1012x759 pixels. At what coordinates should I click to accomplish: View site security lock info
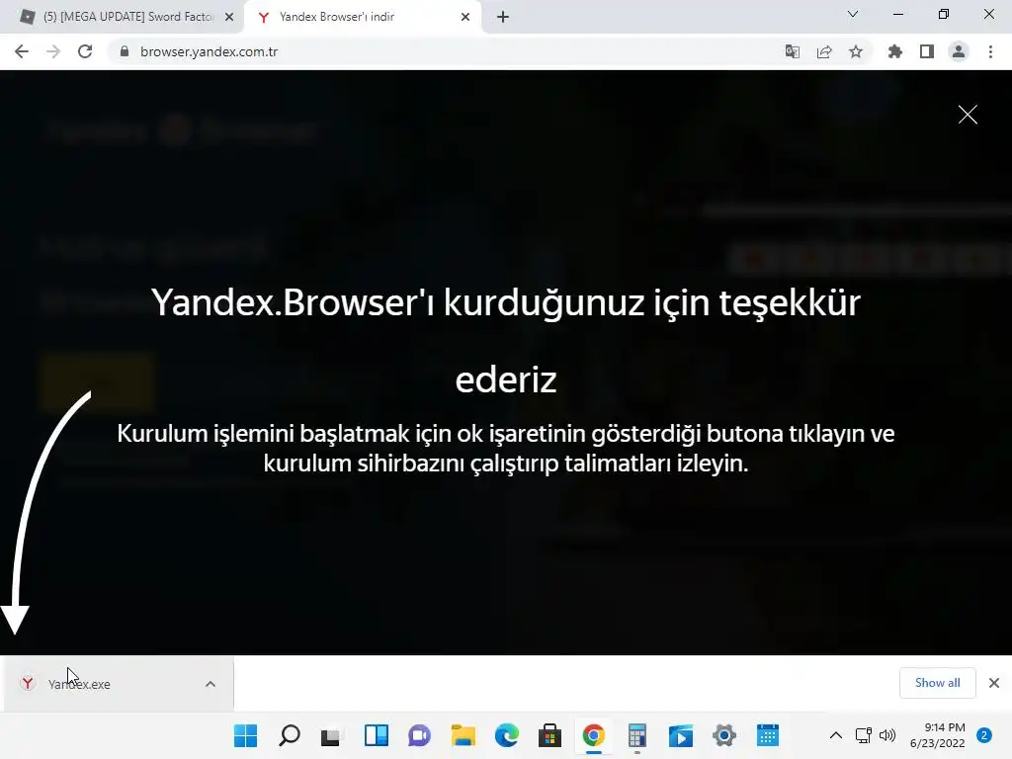click(x=125, y=51)
